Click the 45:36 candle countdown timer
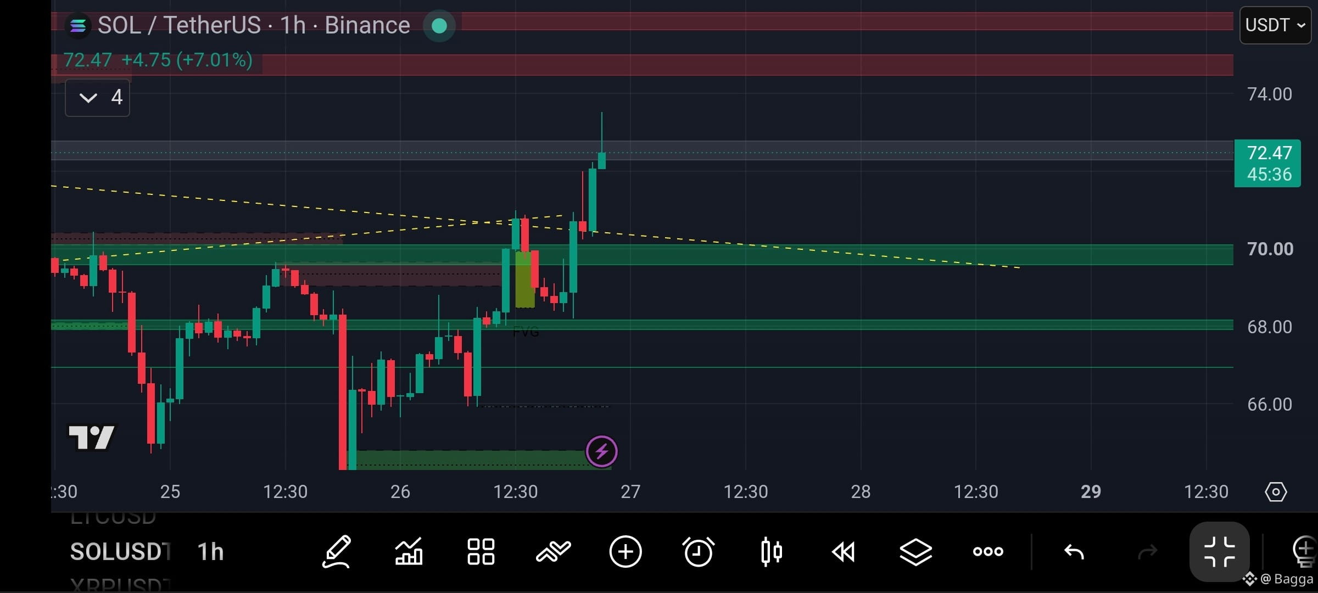The width and height of the screenshot is (1318, 593). (x=1269, y=175)
